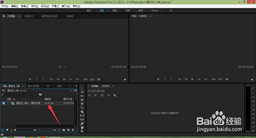Switch Project panel to List view
Screen dimensions: 256x138
tap(3, 130)
